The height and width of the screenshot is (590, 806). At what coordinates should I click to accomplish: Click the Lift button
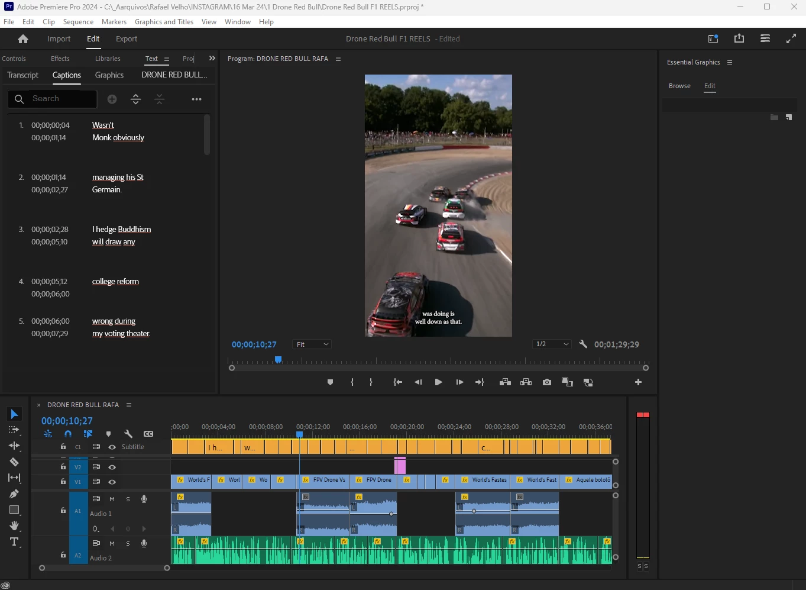(505, 382)
